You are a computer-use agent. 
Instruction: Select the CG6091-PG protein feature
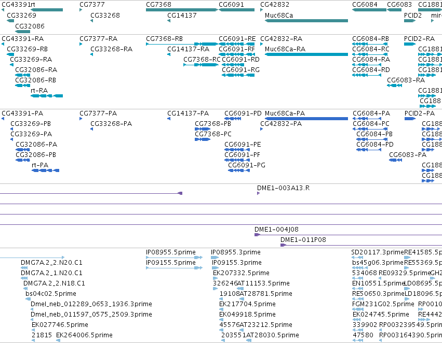[x=239, y=170]
